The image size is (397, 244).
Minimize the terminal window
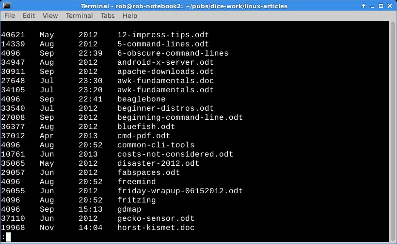coord(372,6)
